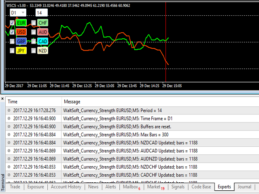Image resolution: width=259 pixels, height=194 pixels.
Task: Open the Account History tab
Action: 66,187
